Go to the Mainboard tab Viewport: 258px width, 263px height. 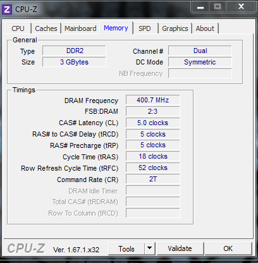(80, 28)
